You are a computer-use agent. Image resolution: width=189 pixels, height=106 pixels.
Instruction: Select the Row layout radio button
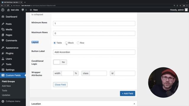tap(78, 43)
